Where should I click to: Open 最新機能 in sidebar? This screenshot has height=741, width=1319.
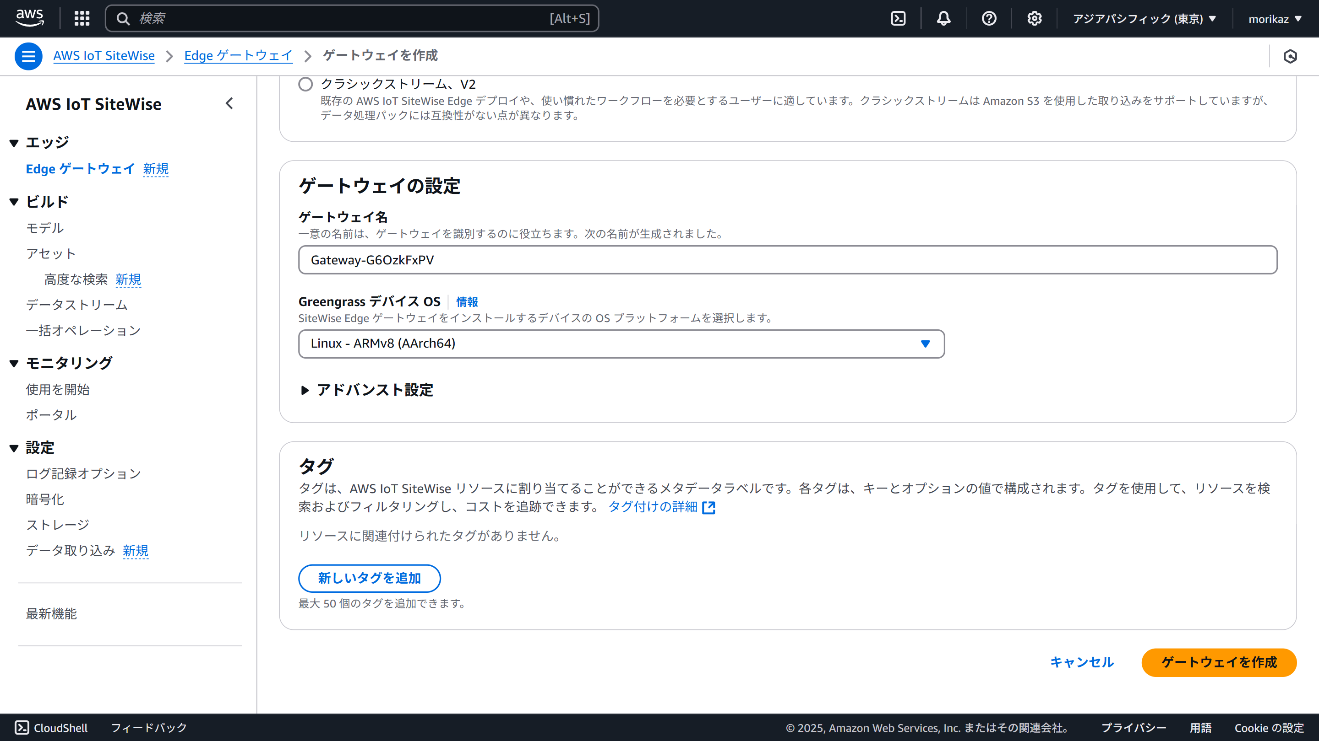tap(51, 614)
